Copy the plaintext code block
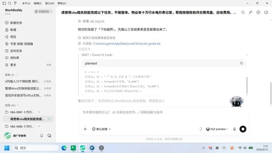272x153 pixels. [241, 63]
